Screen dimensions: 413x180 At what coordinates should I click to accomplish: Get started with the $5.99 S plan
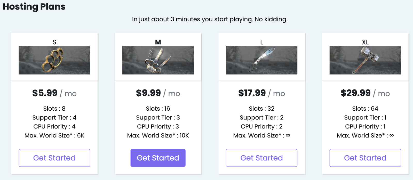pyautogui.click(x=54, y=158)
